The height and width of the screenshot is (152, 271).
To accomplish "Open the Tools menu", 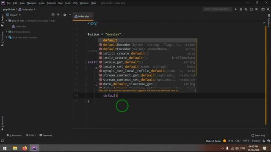I will 68,3.
